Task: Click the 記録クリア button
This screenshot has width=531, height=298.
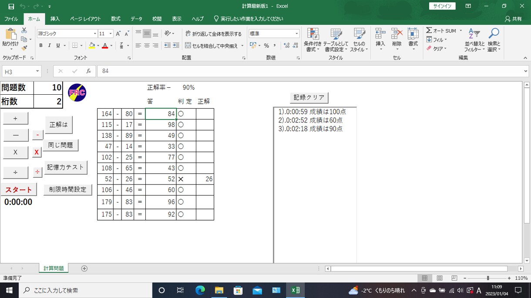Action: click(x=309, y=98)
